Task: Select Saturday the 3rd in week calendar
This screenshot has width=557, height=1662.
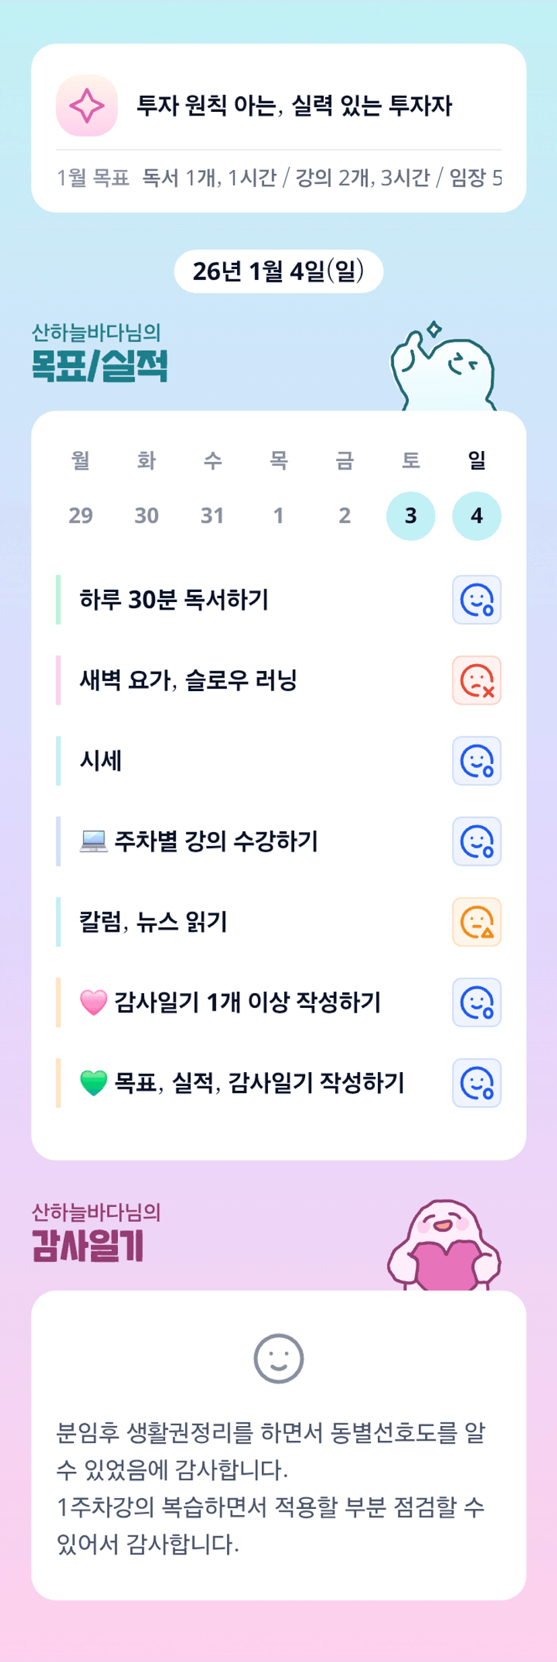Action: coord(410,516)
